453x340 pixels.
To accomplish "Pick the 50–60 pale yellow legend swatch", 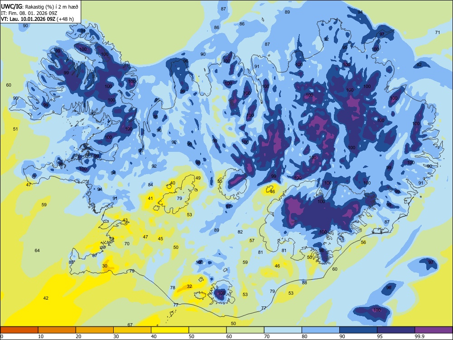I will tap(207, 330).
